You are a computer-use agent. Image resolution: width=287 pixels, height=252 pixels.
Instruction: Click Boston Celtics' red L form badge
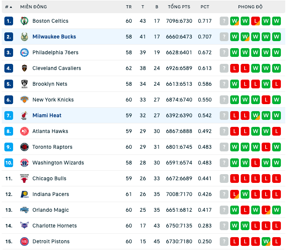click(256, 21)
